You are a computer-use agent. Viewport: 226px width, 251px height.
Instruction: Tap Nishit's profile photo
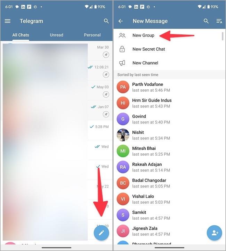coord(123,135)
